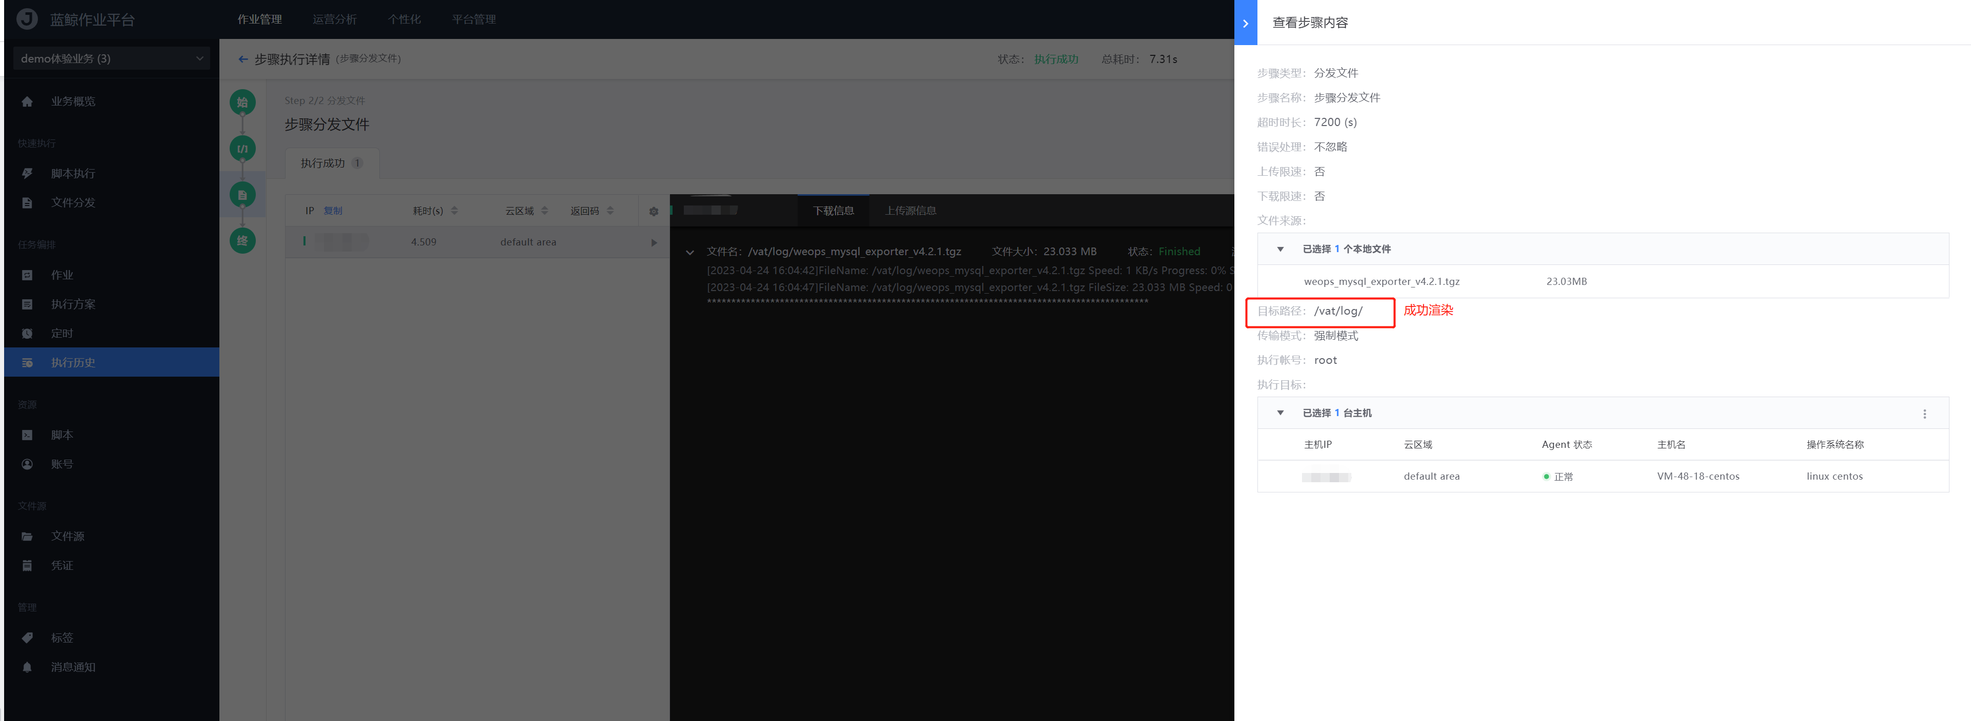Click 目标路径 value /vat/log/
This screenshot has width=1971, height=721.
pyautogui.click(x=1337, y=311)
